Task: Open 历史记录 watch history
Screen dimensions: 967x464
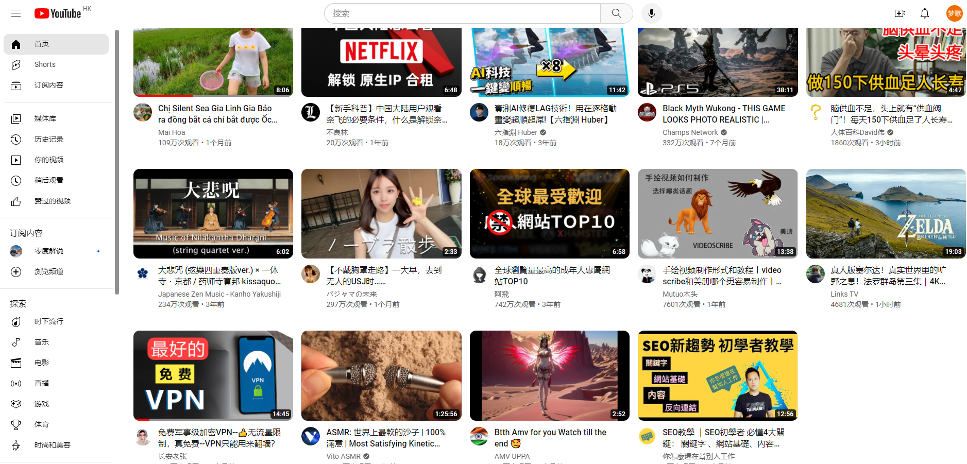Action: tap(48, 139)
